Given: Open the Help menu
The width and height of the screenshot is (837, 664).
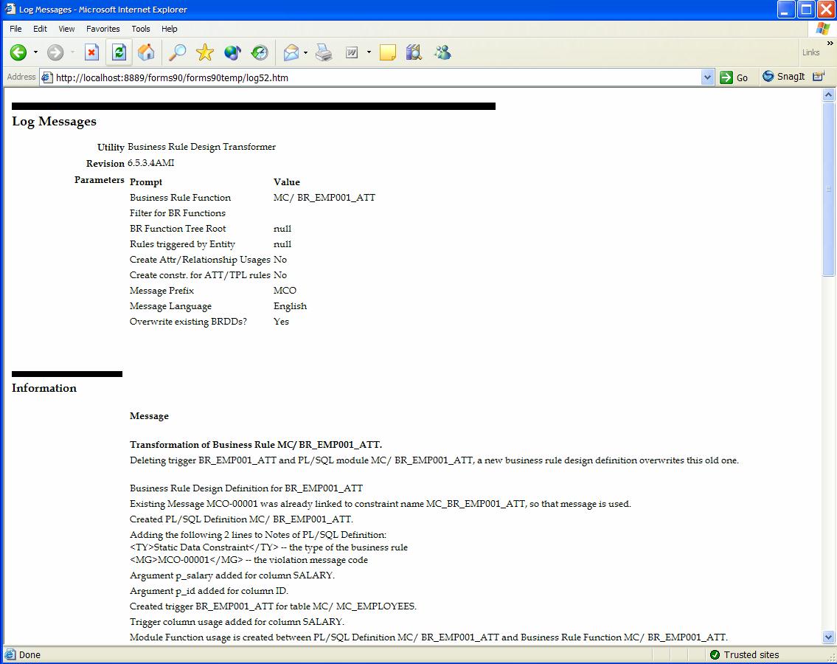Looking at the screenshot, I should (x=169, y=29).
